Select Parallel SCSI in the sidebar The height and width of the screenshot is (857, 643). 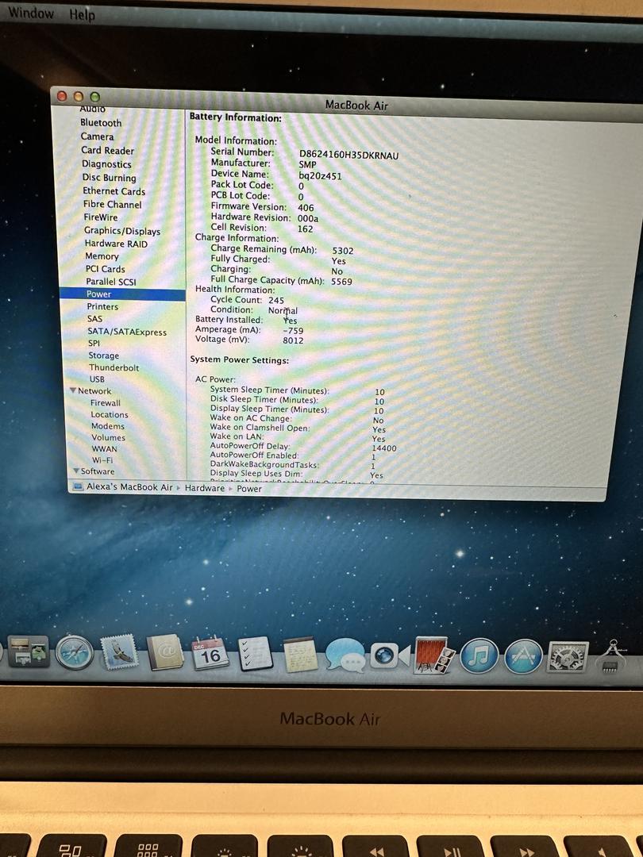[111, 282]
